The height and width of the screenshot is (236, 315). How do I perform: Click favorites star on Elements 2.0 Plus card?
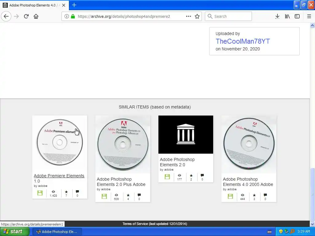pos(128,195)
